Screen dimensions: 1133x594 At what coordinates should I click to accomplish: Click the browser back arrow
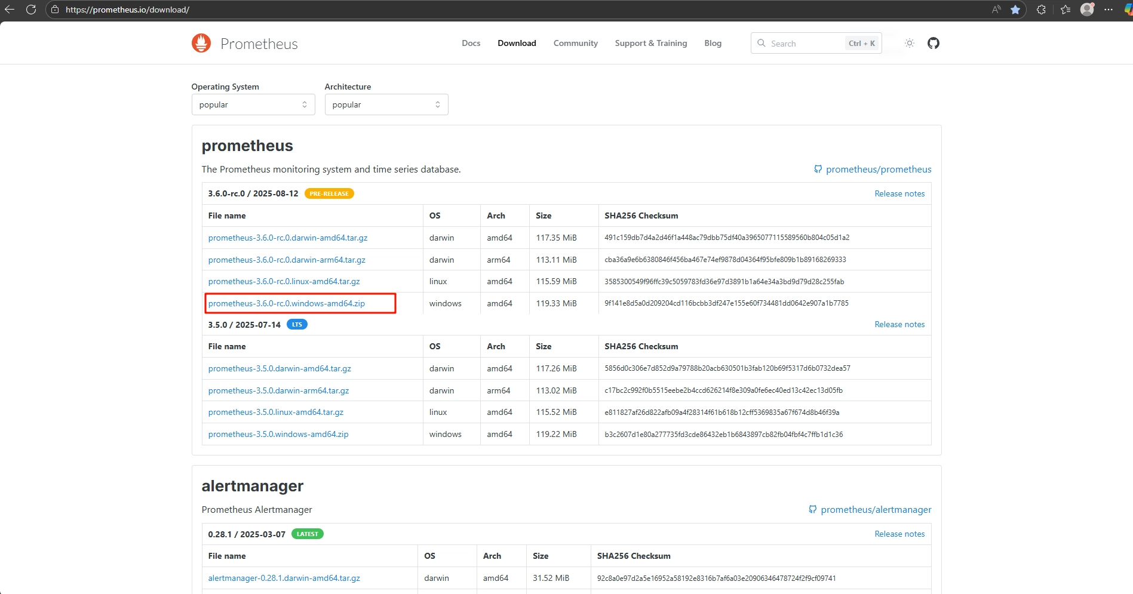pyautogui.click(x=10, y=10)
